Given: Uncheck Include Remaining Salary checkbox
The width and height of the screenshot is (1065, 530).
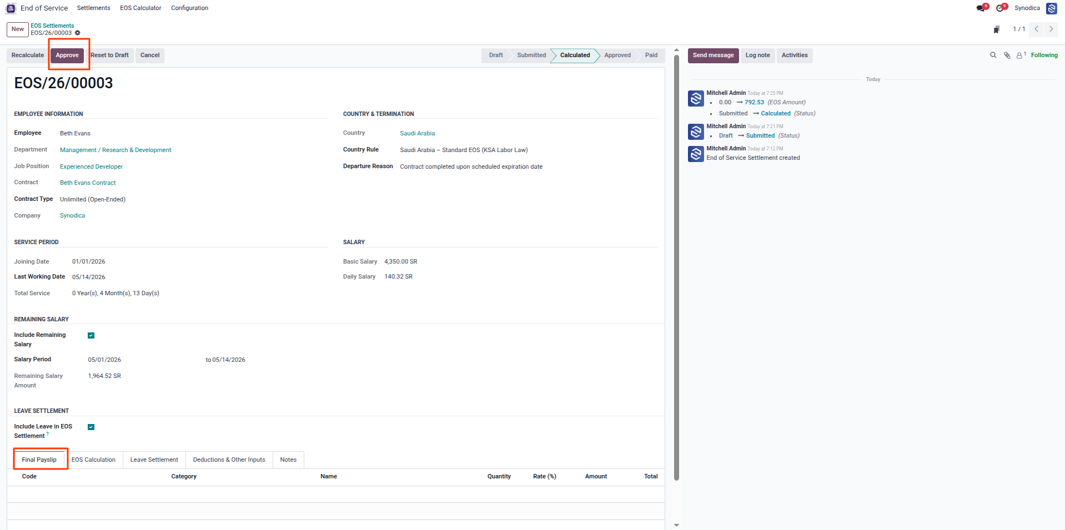Looking at the screenshot, I should (91, 335).
